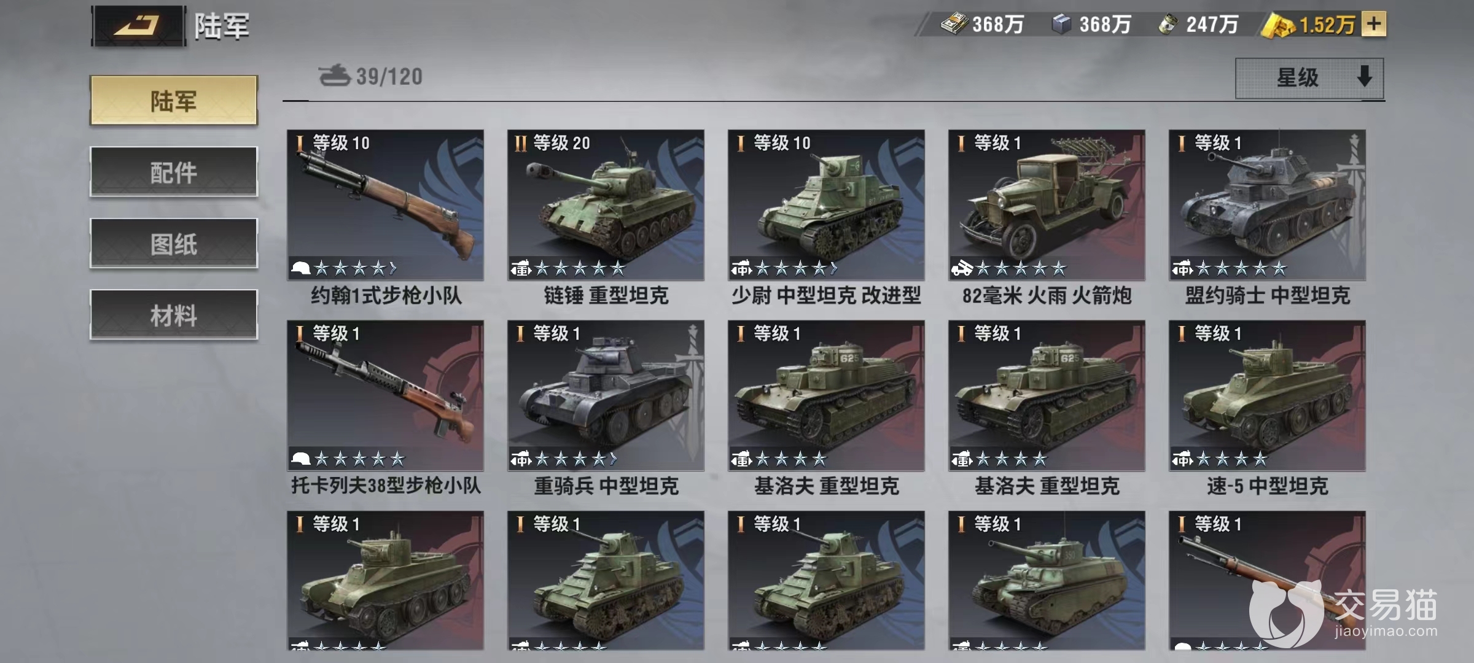Open the 材料 tab
The image size is (1474, 663).
(x=174, y=314)
